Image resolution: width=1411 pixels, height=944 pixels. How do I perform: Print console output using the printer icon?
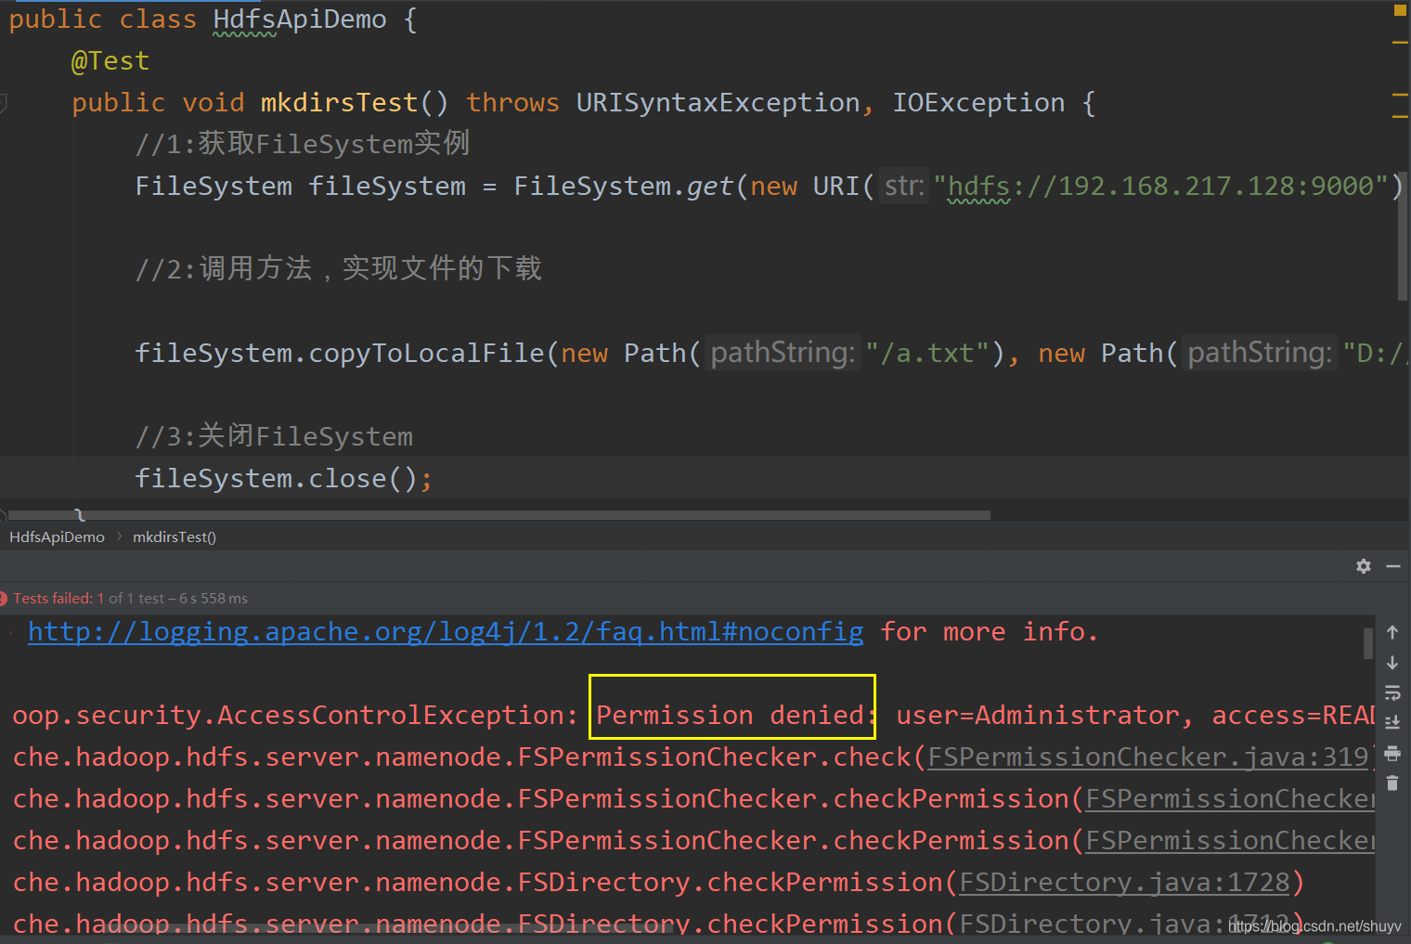click(x=1392, y=754)
